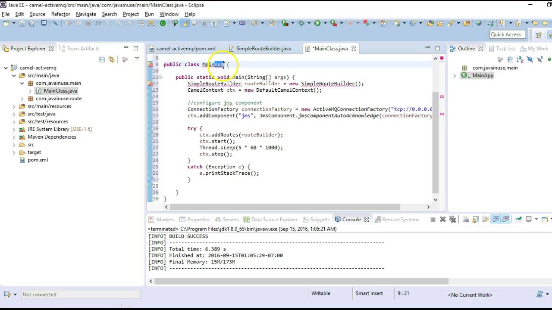Click the MainClass.java file icon in tree
This screenshot has height=310, width=552.
point(39,91)
